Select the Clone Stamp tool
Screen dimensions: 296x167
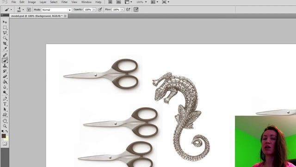[5, 66]
